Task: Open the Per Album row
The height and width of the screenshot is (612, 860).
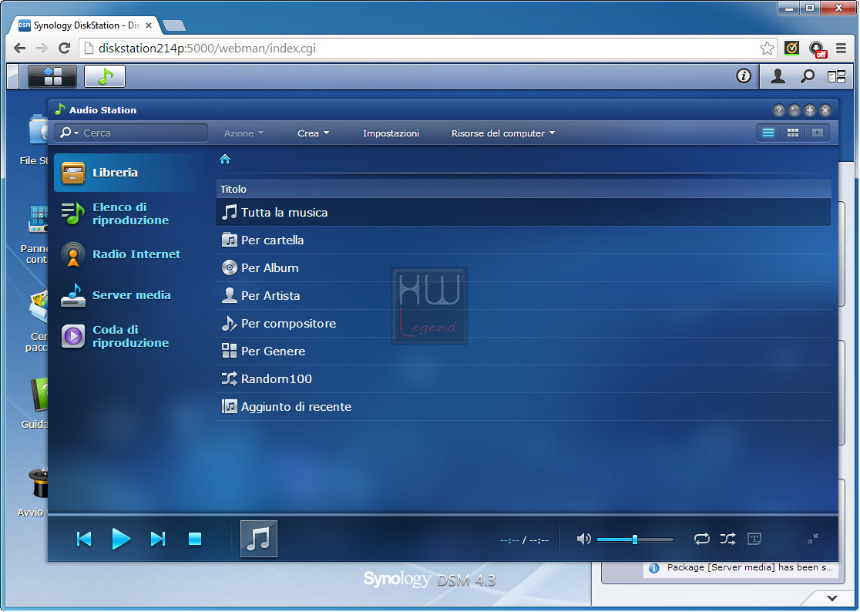Action: pos(523,267)
